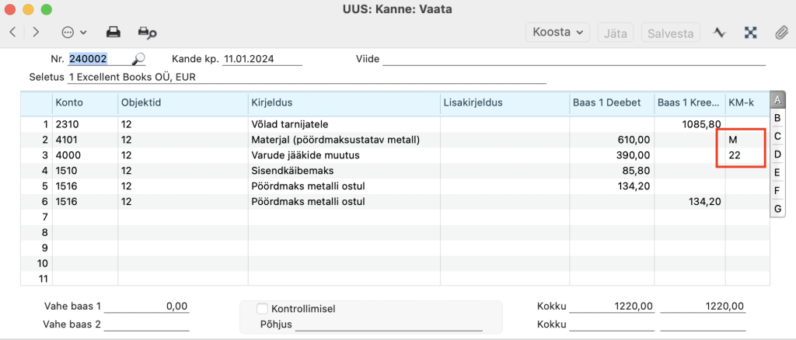The width and height of the screenshot is (796, 340).
Task: Open attachments paperclip icon
Action: point(780,33)
